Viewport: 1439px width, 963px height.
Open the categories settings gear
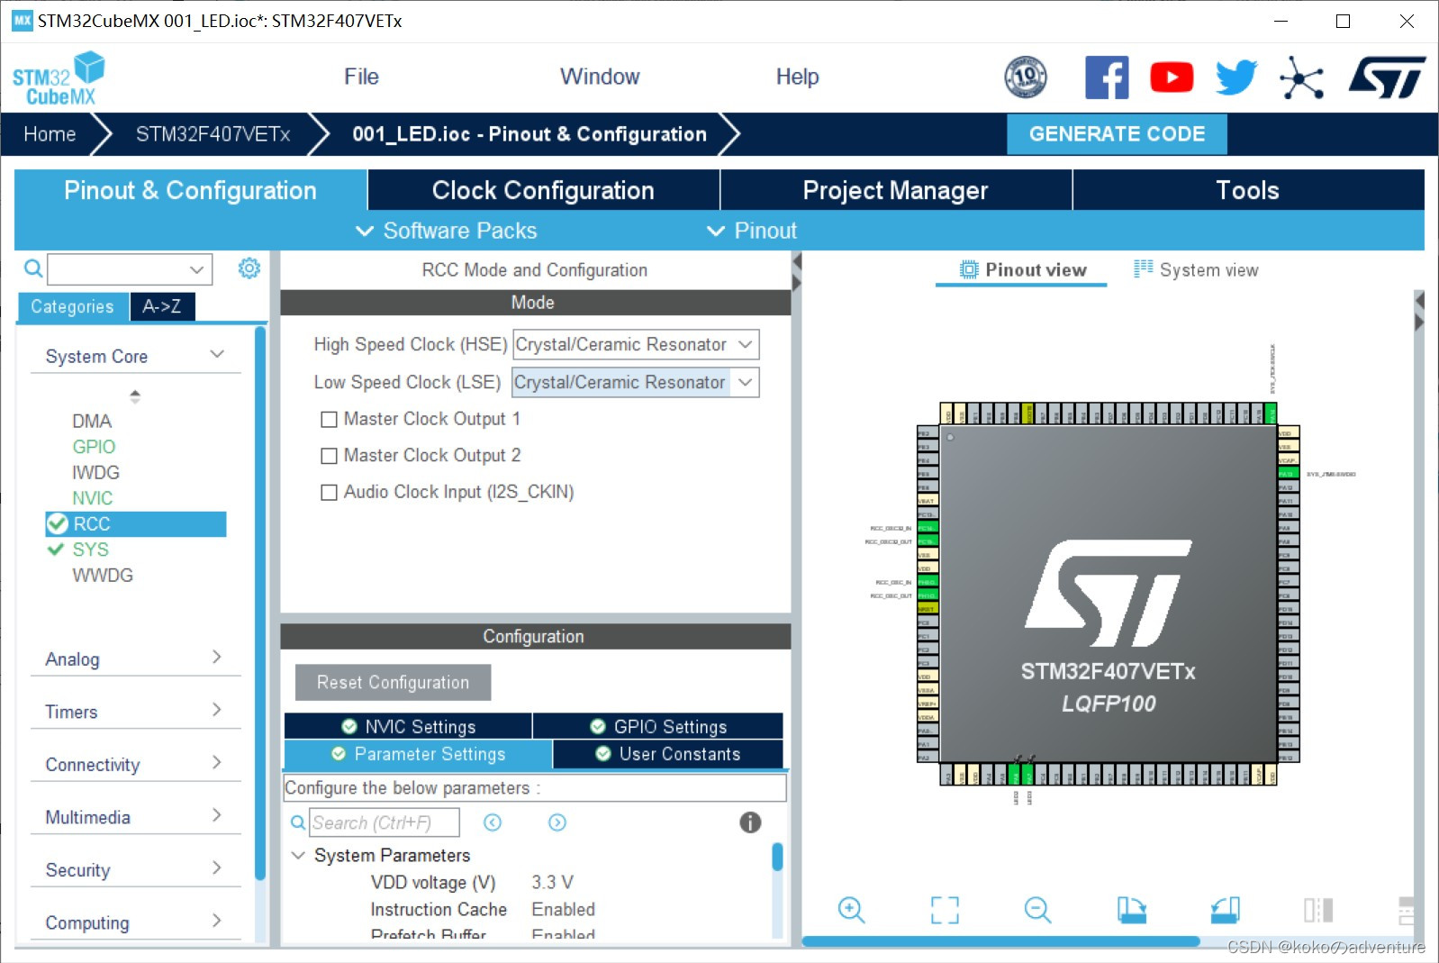(249, 268)
